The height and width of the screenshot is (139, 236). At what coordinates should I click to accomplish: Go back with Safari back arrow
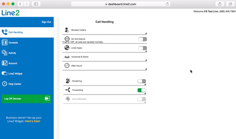(20, 4)
